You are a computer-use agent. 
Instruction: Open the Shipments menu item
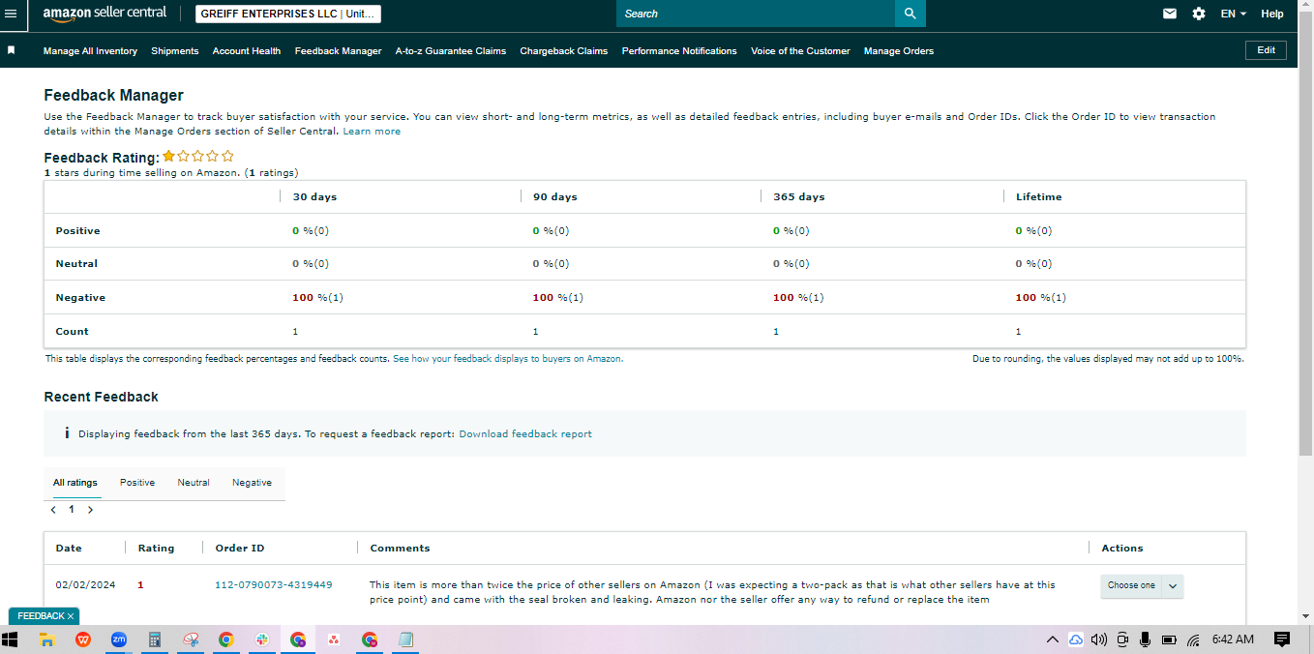click(175, 50)
